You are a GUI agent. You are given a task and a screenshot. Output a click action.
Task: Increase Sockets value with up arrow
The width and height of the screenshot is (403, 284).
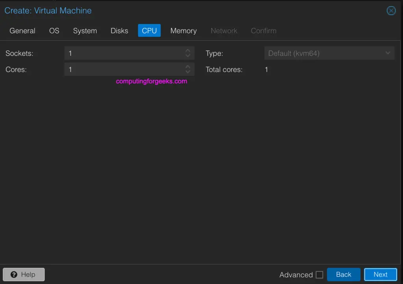tap(188, 51)
